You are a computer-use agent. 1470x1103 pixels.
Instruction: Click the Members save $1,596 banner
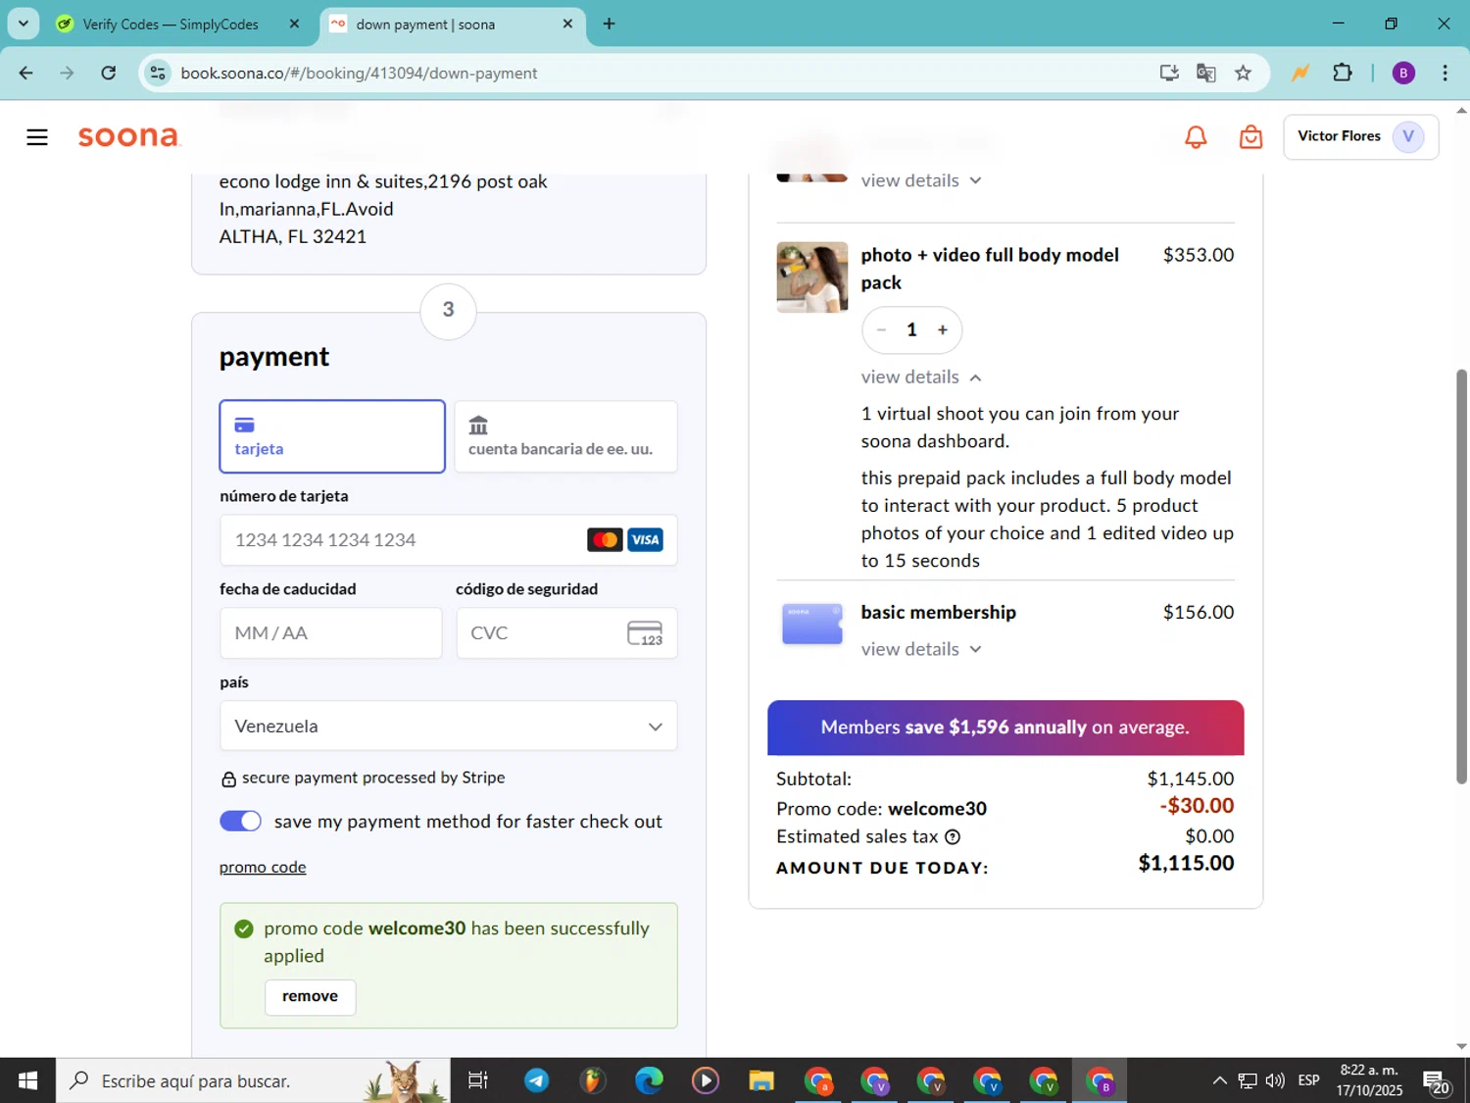point(1005,727)
